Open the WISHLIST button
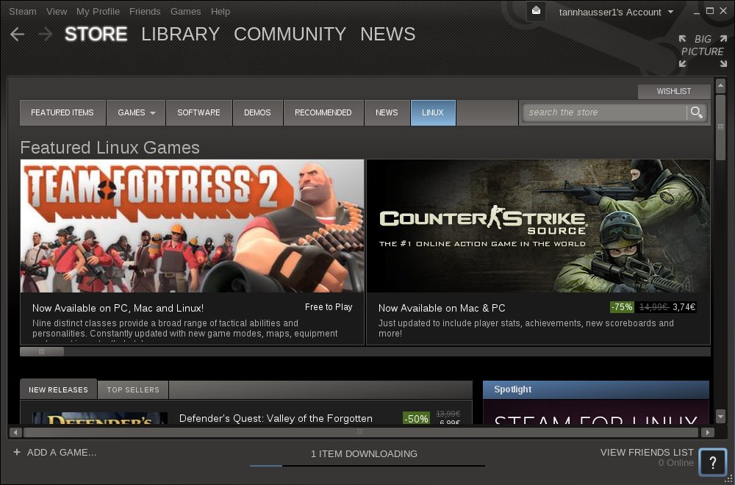Screen dimensions: 735x485 (x=673, y=91)
